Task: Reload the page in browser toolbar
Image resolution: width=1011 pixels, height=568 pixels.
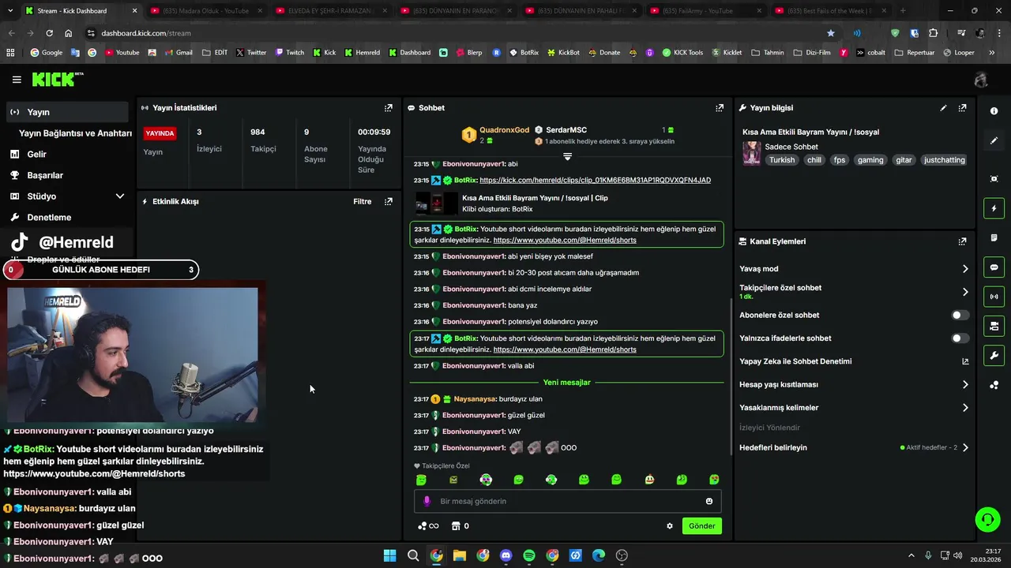Action: (x=49, y=33)
